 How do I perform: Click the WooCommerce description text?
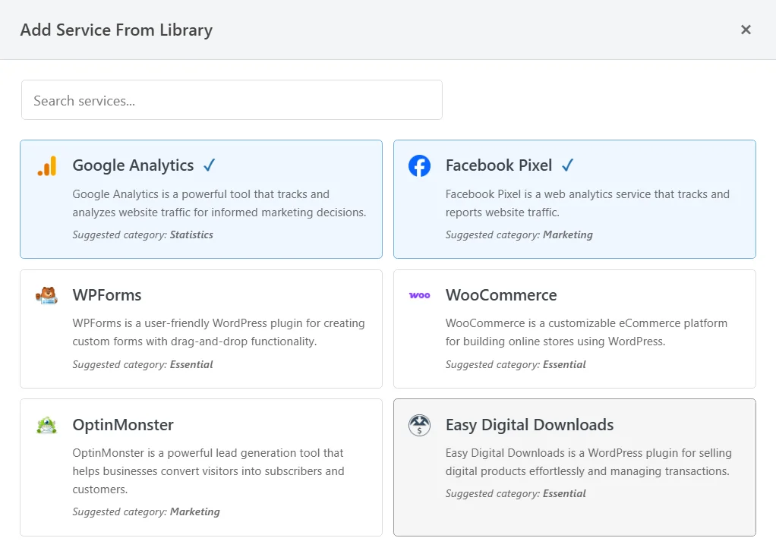tap(586, 332)
